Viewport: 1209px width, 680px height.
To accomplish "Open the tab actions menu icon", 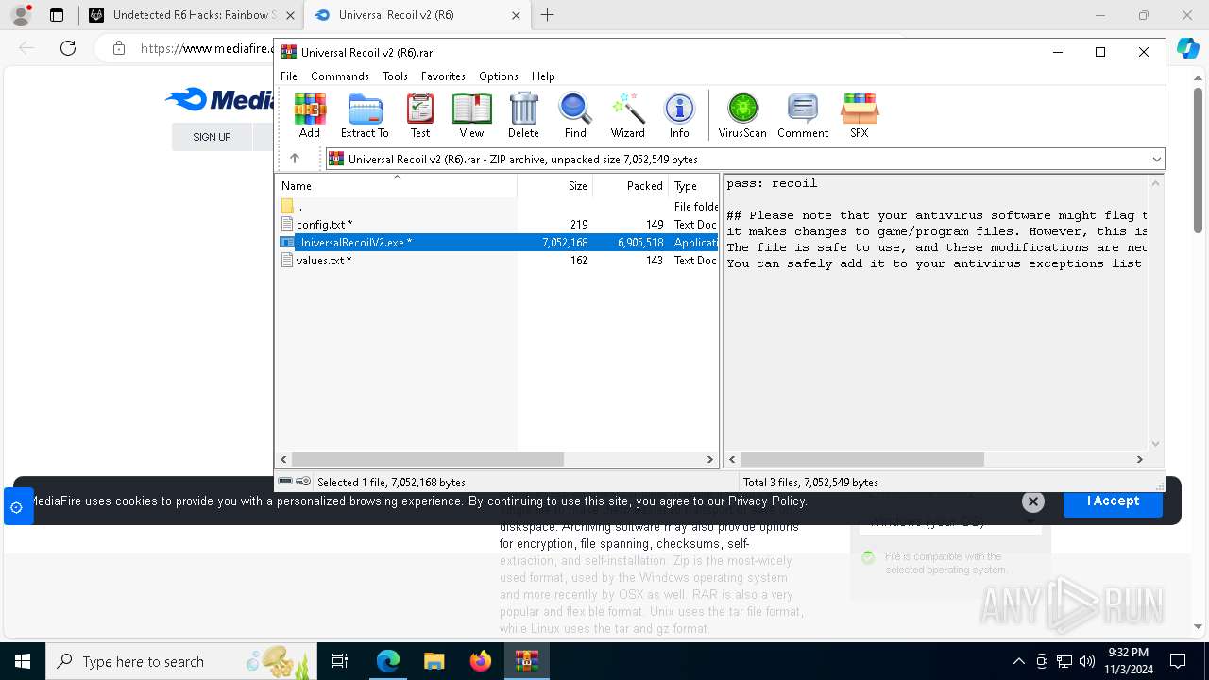I will (57, 15).
